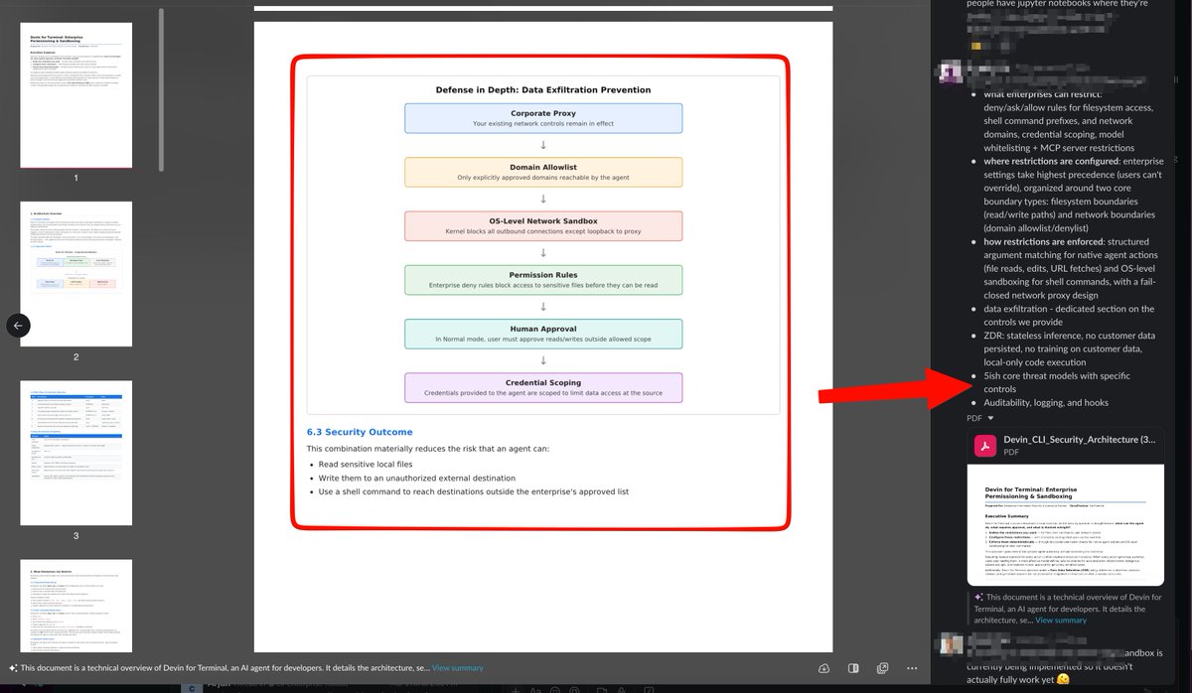Click the 'data exfiltration - dedicated section' chat bullet

click(1069, 316)
